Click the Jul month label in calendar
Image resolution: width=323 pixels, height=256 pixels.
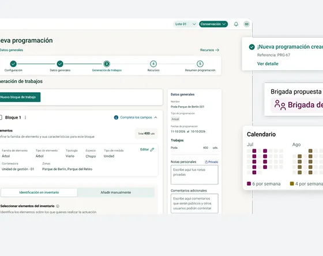250,145
